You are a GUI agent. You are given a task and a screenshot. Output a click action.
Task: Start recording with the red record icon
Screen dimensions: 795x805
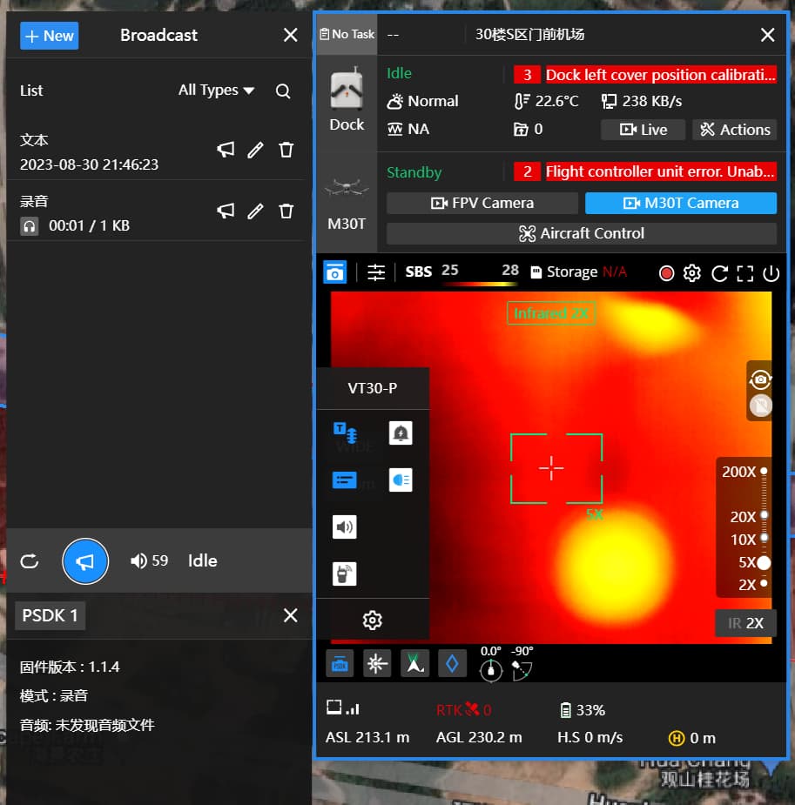[x=666, y=272]
